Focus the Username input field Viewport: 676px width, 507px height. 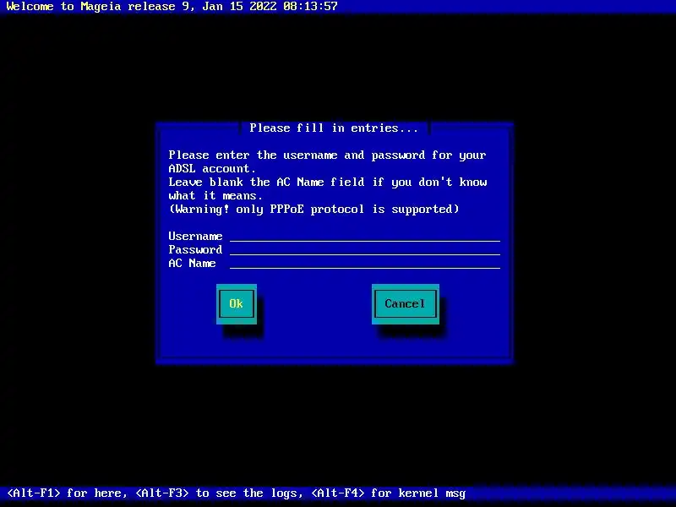click(x=365, y=237)
